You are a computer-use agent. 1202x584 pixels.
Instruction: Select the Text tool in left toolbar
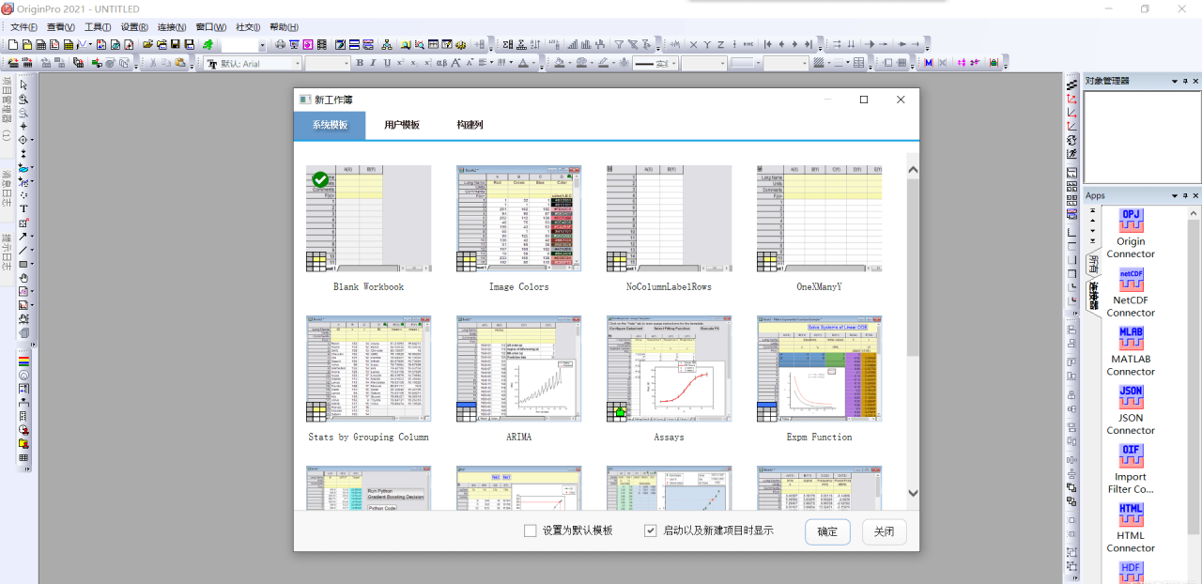coord(23,208)
